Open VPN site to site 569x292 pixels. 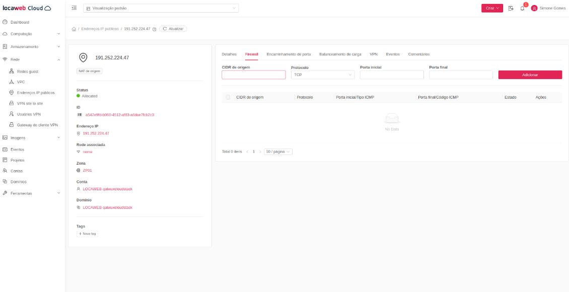pyautogui.click(x=30, y=103)
